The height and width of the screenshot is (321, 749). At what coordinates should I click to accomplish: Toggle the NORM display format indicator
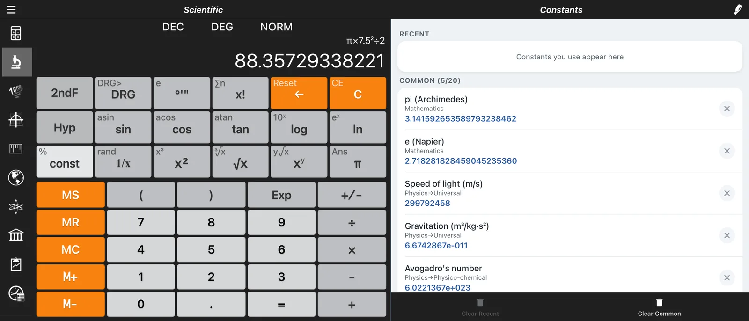276,27
